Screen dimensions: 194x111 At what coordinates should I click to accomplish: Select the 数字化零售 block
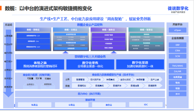[90, 64]
